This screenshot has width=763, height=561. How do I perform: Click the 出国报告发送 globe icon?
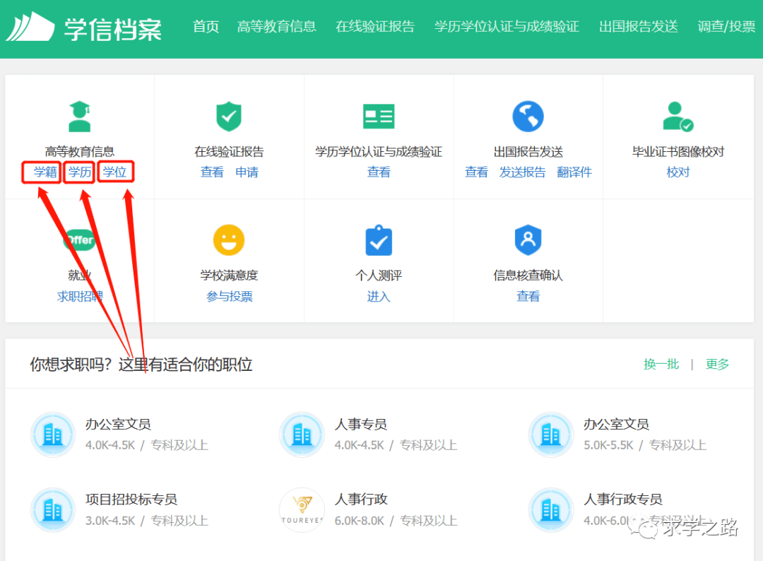click(x=528, y=116)
